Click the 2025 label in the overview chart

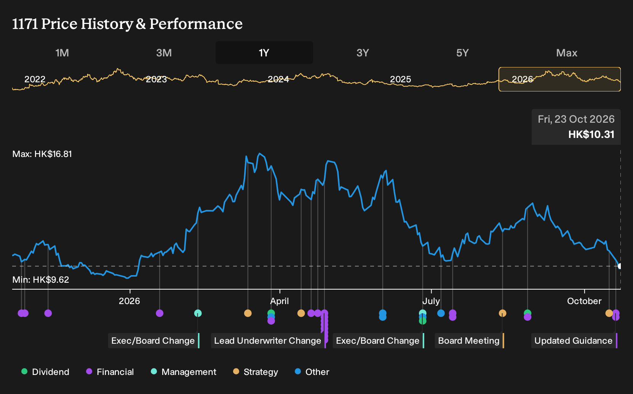click(401, 79)
